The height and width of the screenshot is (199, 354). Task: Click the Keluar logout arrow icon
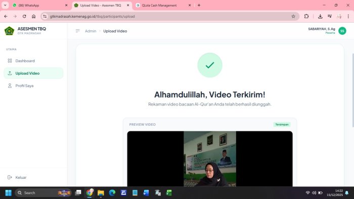point(10,177)
